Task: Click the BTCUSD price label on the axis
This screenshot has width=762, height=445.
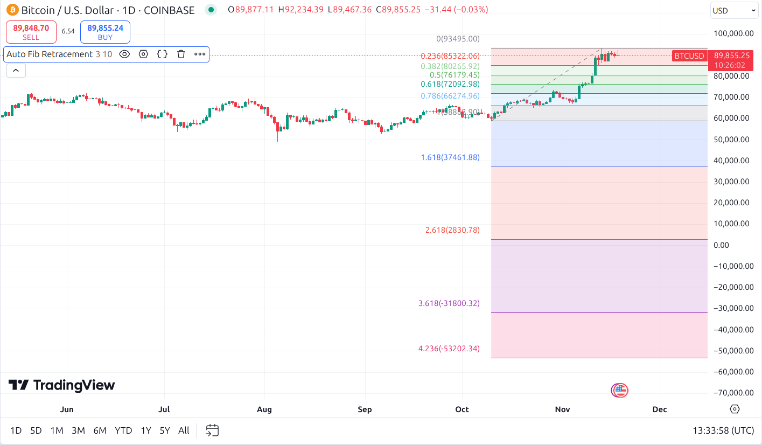Action: coord(689,55)
